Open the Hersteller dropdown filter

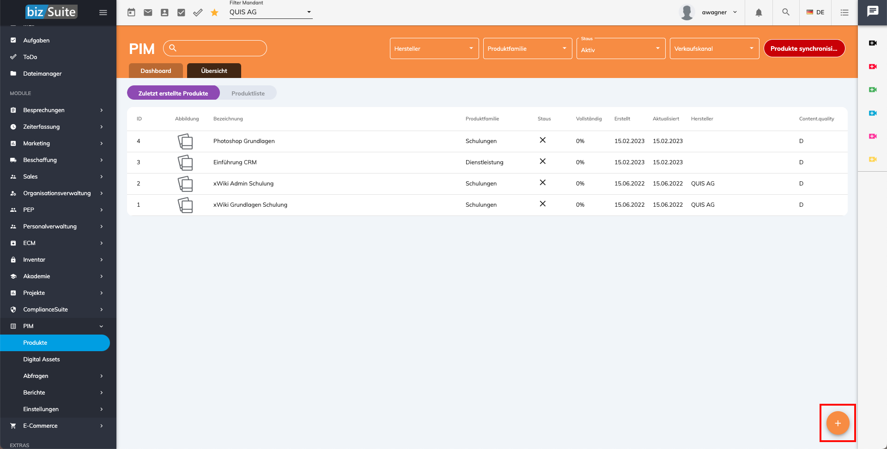pos(434,48)
